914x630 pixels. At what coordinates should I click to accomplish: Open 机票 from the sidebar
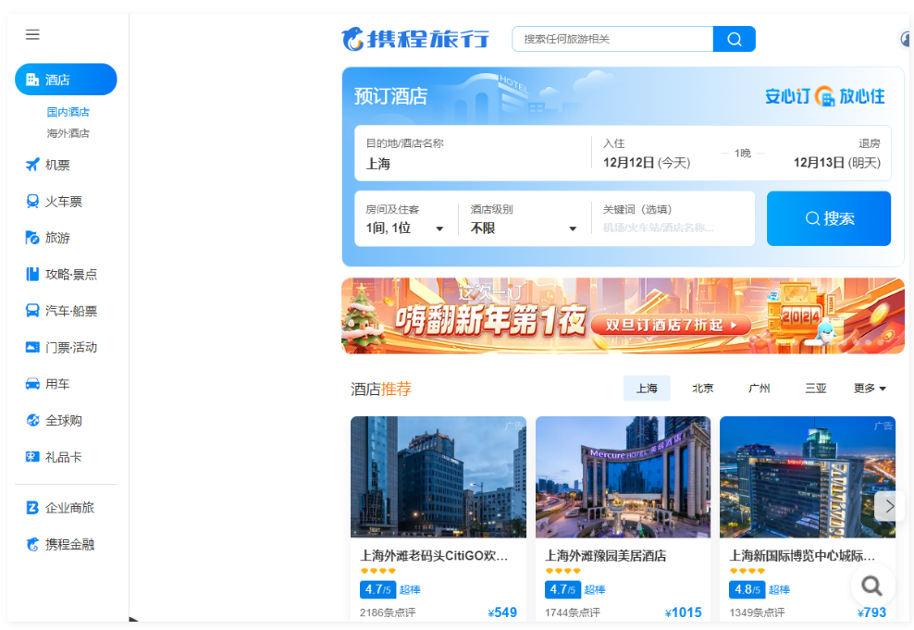57,165
